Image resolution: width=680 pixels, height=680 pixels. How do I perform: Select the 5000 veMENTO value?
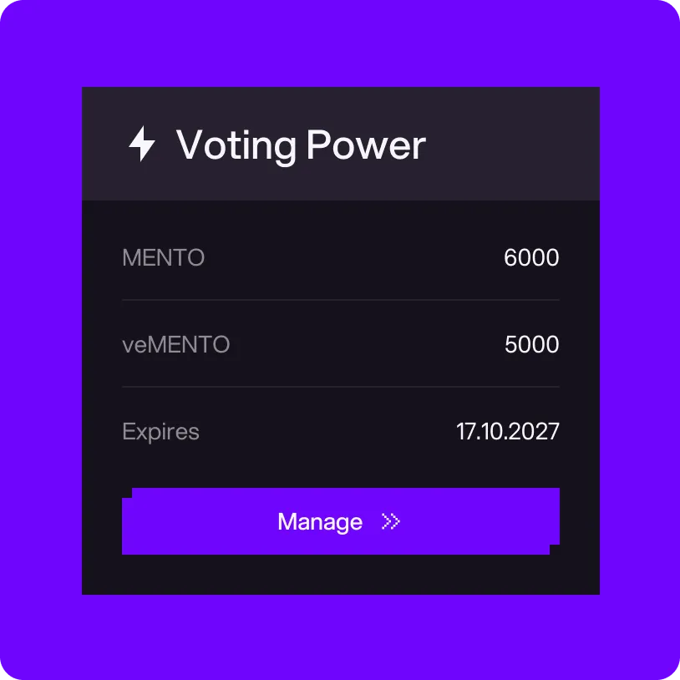[x=530, y=344]
